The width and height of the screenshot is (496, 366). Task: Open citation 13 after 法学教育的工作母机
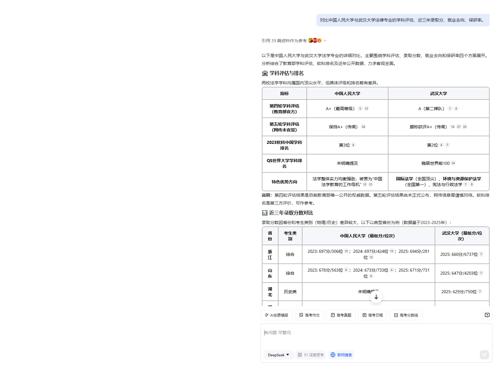coord(365,185)
